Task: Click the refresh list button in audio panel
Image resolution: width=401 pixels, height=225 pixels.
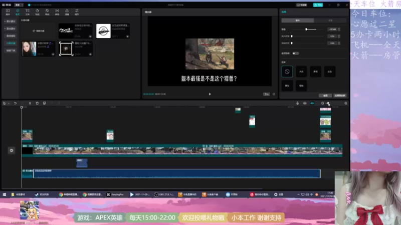Action: [x=39, y=31]
